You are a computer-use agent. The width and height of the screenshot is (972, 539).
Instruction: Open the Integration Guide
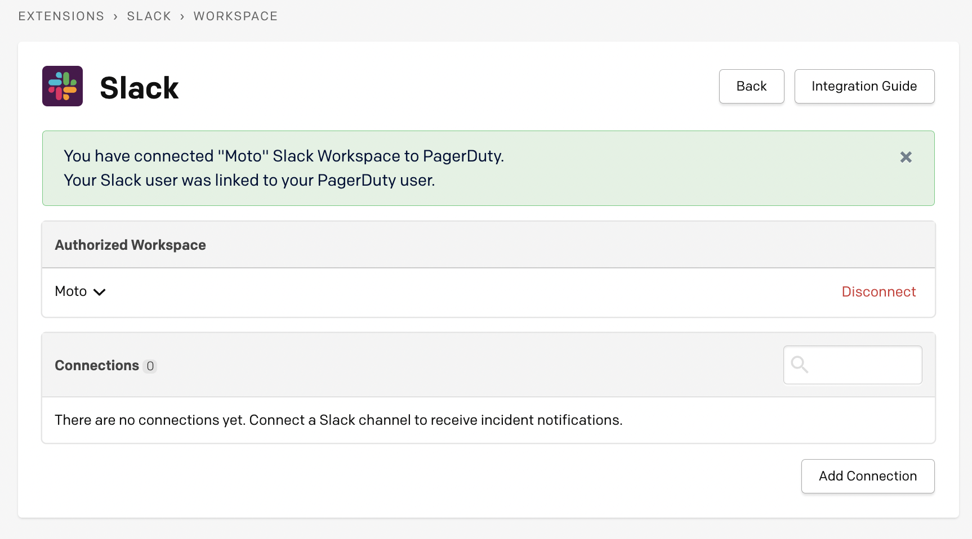(x=864, y=86)
